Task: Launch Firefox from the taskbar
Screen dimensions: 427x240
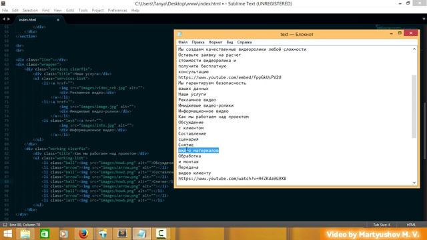Action: pyautogui.click(x=83, y=234)
